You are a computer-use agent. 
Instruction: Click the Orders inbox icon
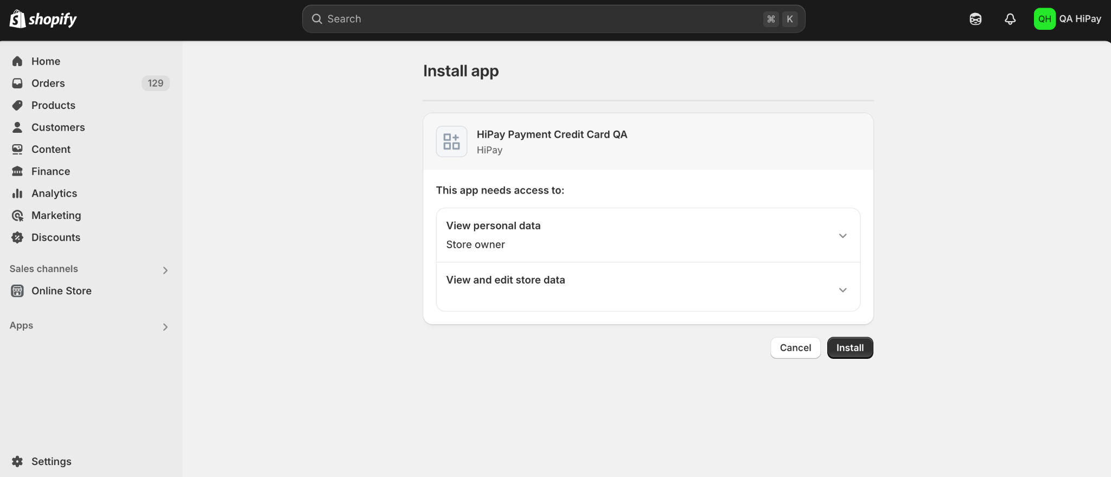click(x=17, y=83)
